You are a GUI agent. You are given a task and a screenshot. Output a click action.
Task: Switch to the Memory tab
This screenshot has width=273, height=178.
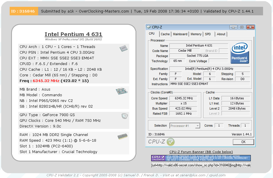point(196,34)
